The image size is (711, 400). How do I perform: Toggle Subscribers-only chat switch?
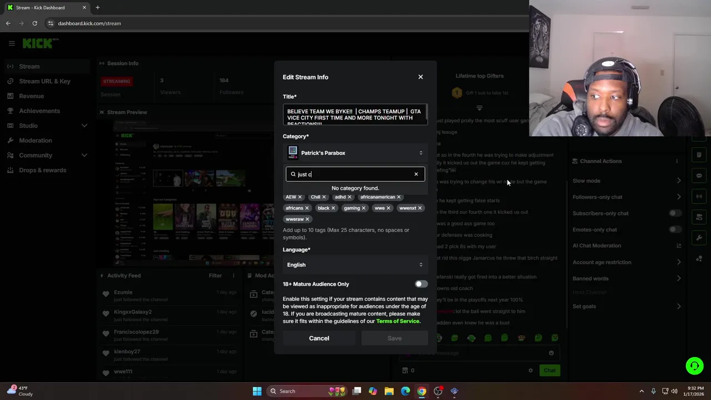coord(675,213)
